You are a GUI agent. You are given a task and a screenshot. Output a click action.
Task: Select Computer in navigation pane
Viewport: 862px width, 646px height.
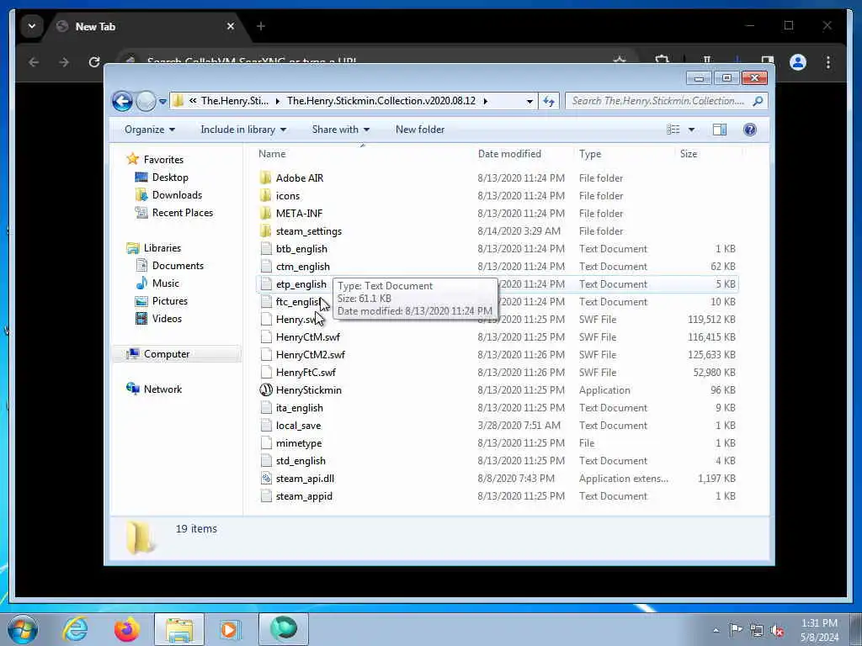[x=167, y=354]
